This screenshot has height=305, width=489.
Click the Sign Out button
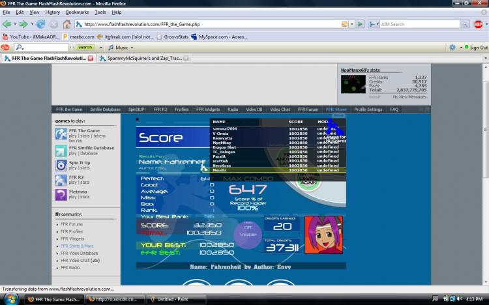point(476,48)
